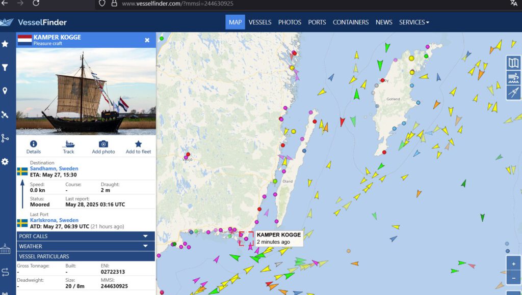Toggle the wind weather layer icon
522x295 pixels.
(x=513, y=78)
